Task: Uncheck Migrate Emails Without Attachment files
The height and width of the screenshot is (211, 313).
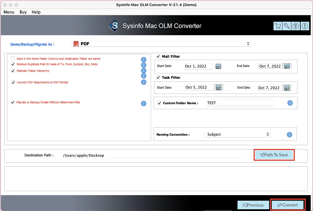Action: click(13, 102)
